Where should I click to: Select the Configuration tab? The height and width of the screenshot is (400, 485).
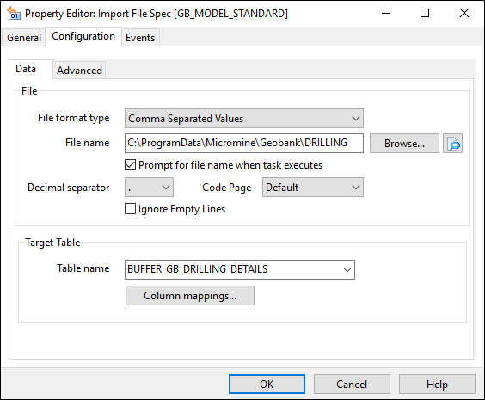83,36
